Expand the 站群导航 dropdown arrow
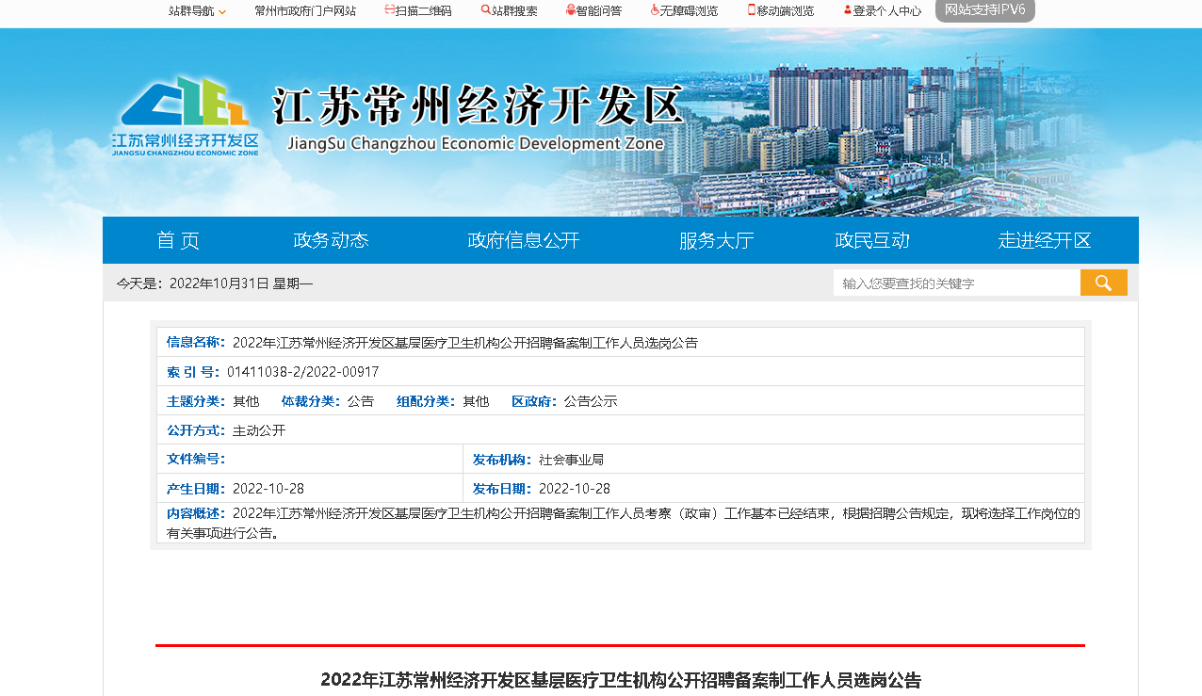The image size is (1202, 696). pos(222,12)
